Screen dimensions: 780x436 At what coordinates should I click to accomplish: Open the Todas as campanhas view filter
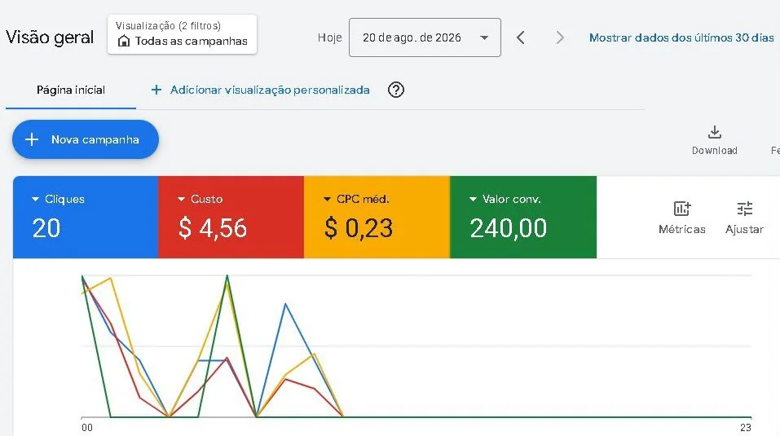coord(182,34)
